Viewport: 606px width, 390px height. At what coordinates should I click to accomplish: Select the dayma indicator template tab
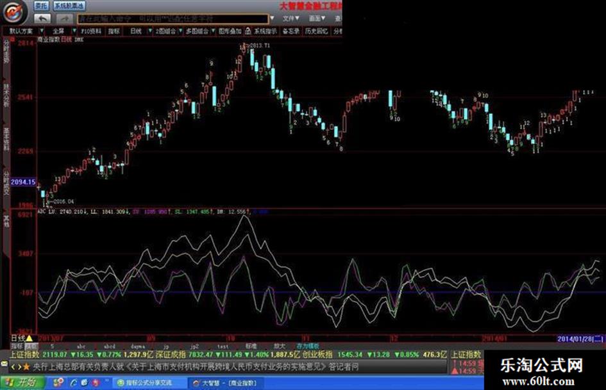[138, 346]
